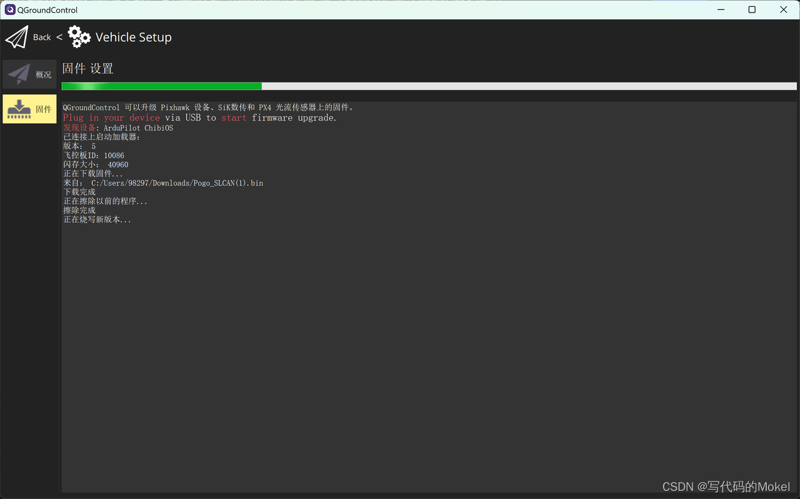Close the QGroundControl window
The image size is (800, 499).
click(x=784, y=10)
